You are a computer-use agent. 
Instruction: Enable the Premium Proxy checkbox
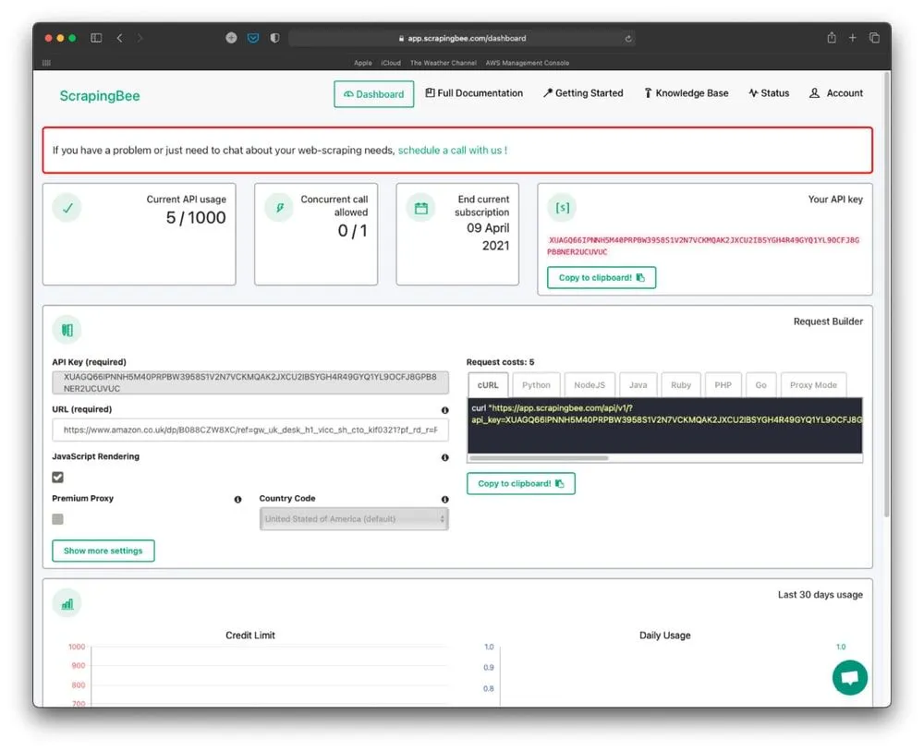57,519
